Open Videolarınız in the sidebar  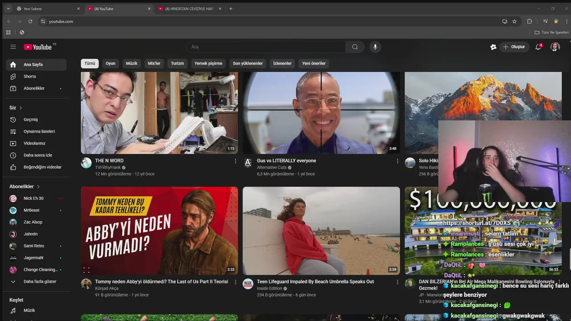tap(36, 143)
